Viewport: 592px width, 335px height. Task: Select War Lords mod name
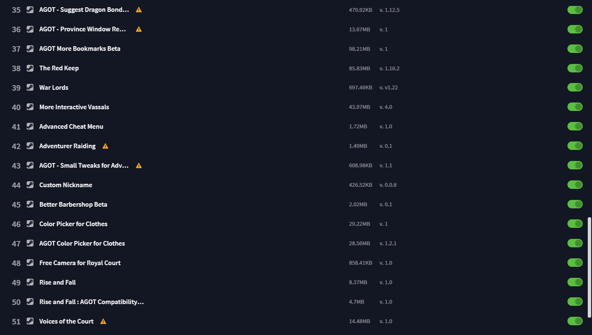[x=54, y=87]
